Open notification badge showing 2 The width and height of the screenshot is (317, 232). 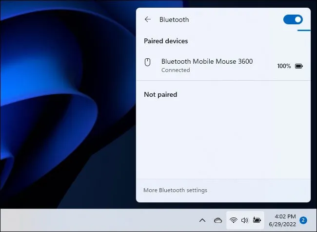point(303,220)
